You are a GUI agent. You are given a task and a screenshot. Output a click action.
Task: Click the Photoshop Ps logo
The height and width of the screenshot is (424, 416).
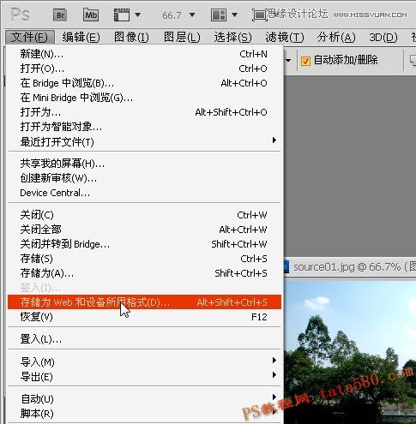[20, 15]
